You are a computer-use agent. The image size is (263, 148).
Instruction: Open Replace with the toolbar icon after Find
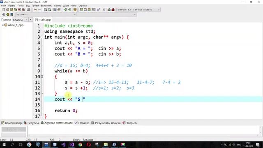(49, 10)
